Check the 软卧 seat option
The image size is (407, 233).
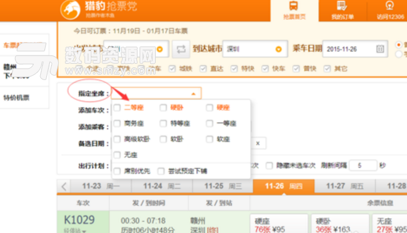point(164,139)
